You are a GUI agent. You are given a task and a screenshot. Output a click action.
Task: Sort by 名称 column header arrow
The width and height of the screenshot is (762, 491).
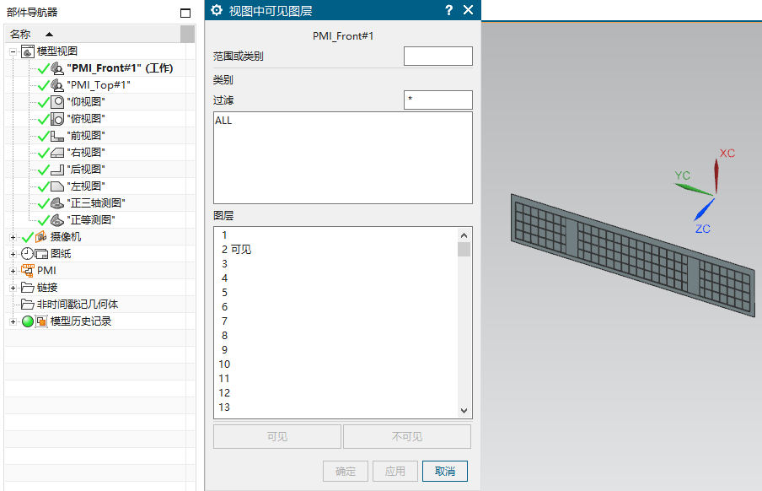click(49, 34)
